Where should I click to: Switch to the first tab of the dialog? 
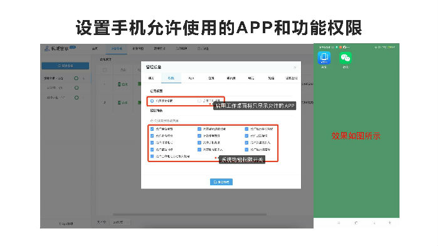pos(151,78)
